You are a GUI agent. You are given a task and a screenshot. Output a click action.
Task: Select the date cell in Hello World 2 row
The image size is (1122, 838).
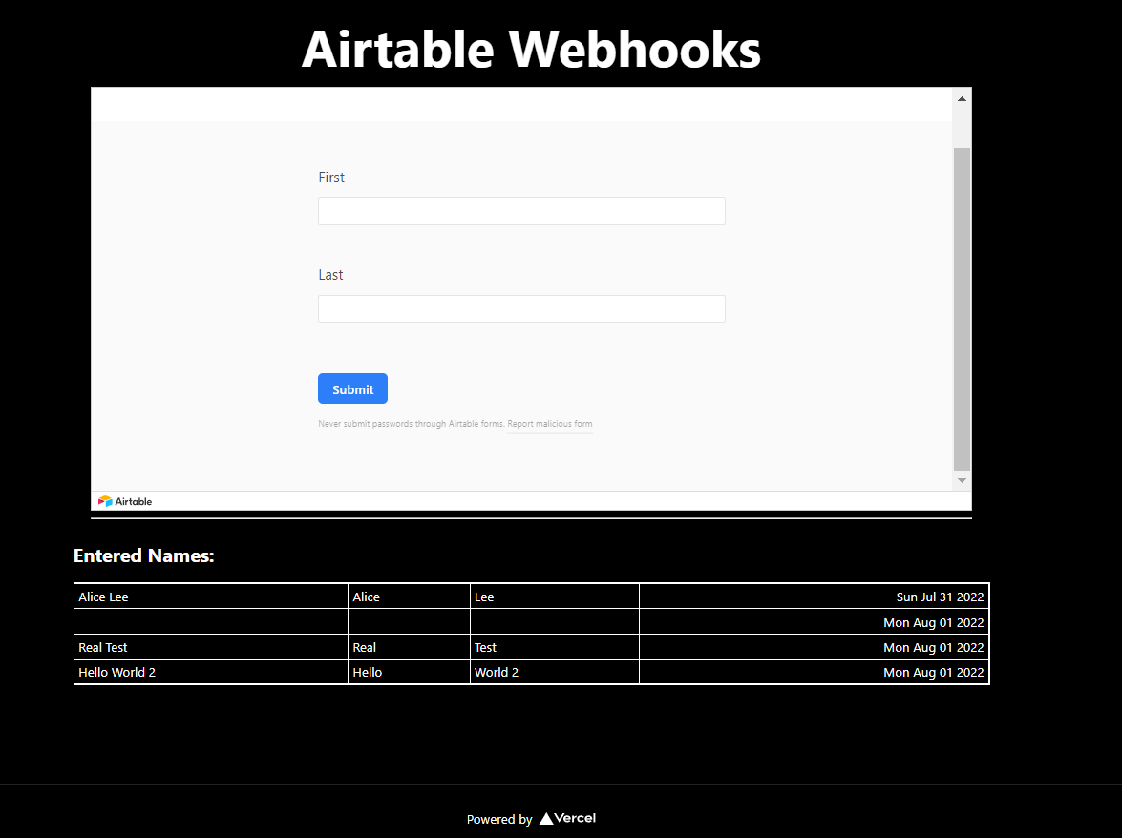pyautogui.click(x=815, y=672)
